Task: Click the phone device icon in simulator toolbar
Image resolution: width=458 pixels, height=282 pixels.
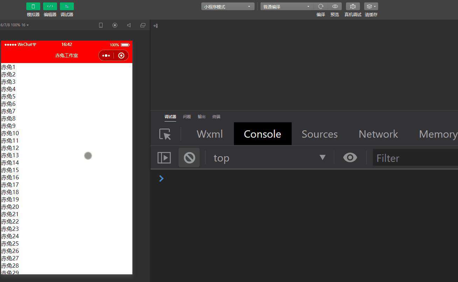Action: (x=101, y=25)
